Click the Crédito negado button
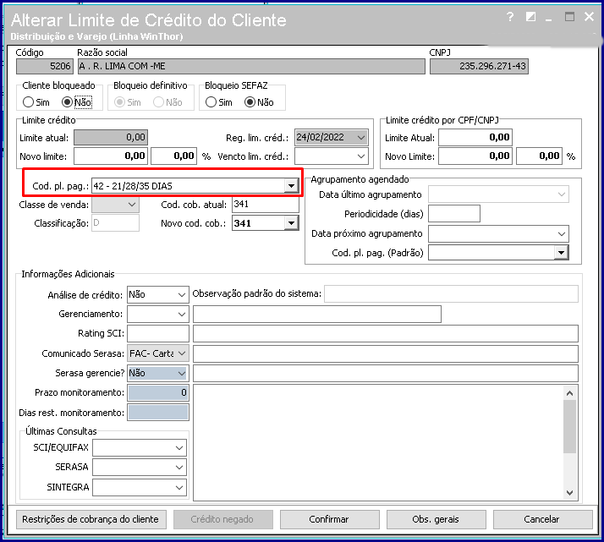The width and height of the screenshot is (604, 542). click(x=223, y=519)
